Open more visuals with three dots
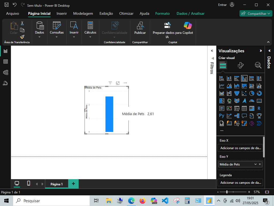The height and width of the screenshot is (206, 274). 222,131
